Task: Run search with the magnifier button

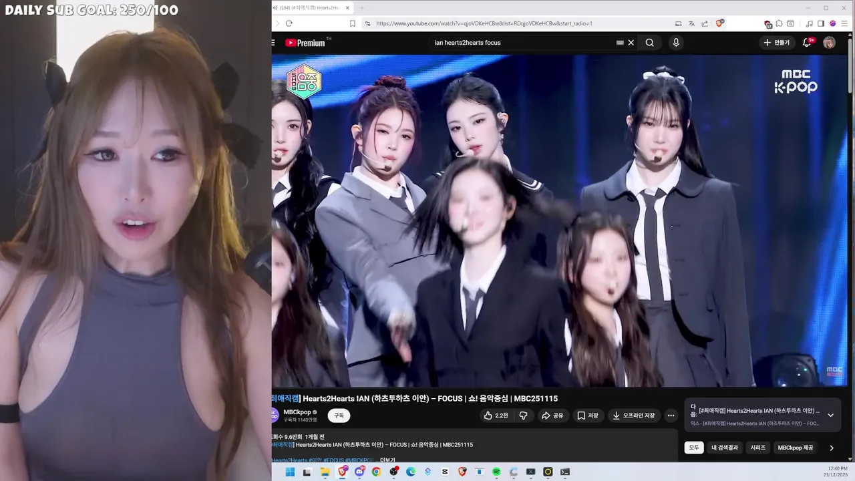Action: coord(649,43)
